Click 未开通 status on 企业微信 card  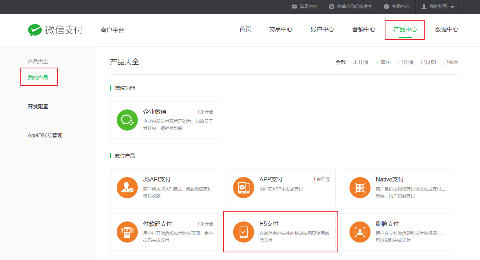[207, 112]
